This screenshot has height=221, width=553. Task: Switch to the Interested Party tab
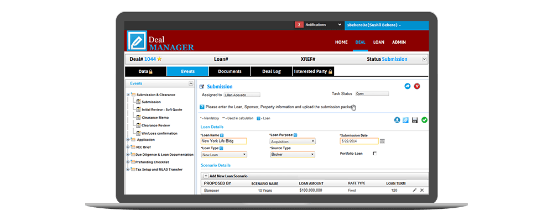coord(314,72)
